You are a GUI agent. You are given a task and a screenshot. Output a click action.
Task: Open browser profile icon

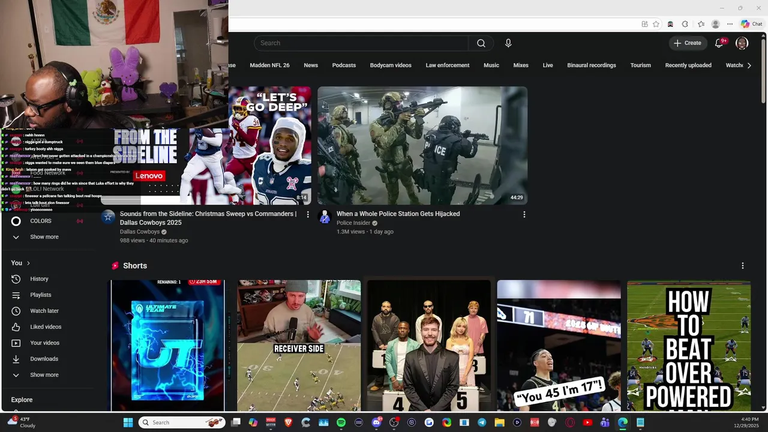715,24
